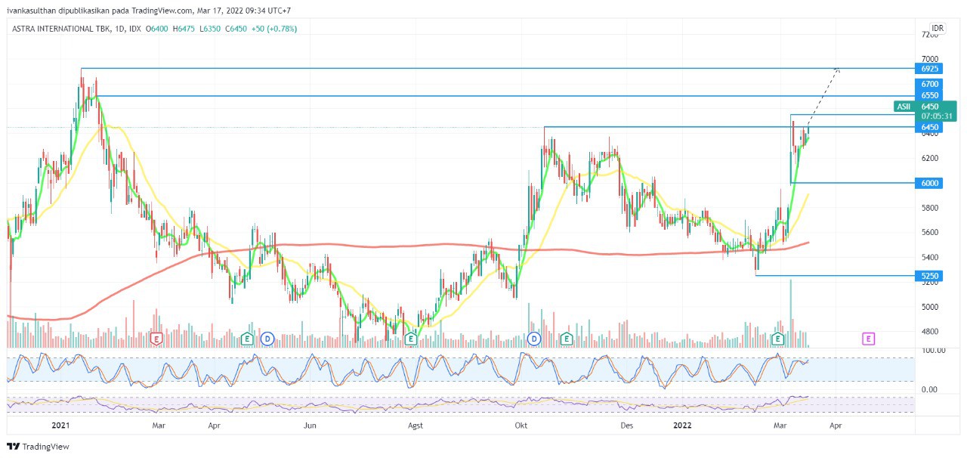Click the blue D dividend marker near April 2021
Viewport: 967px width, 458px height.
[x=267, y=339]
